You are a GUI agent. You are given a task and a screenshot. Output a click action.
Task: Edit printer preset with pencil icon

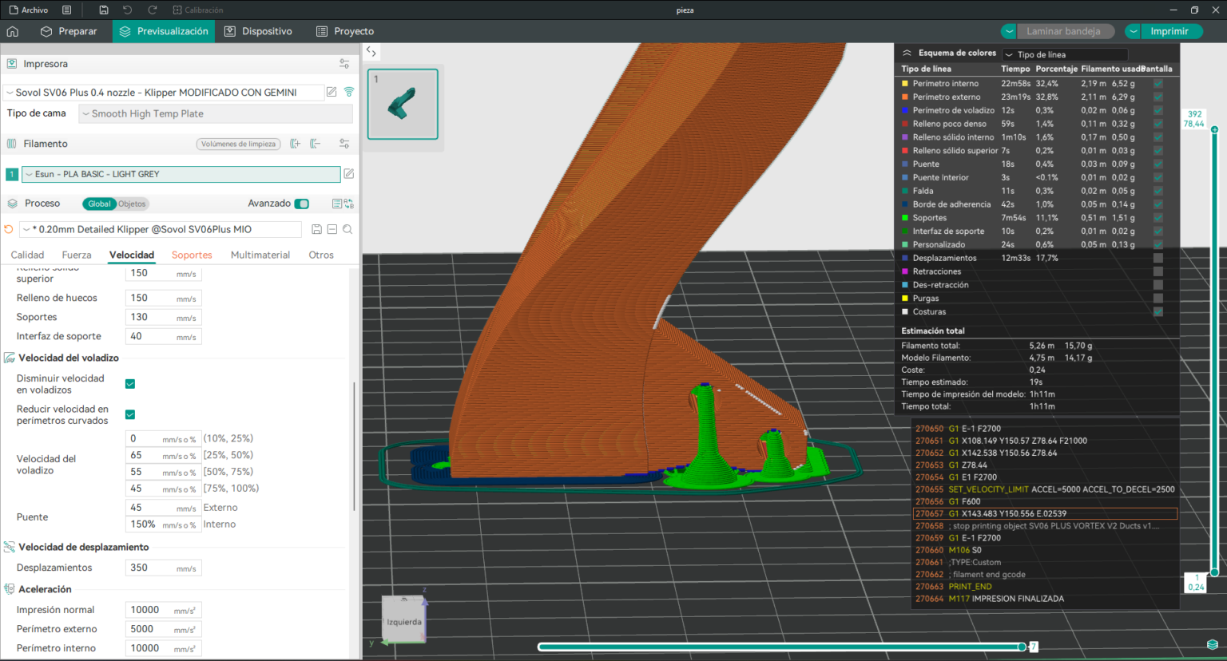332,92
